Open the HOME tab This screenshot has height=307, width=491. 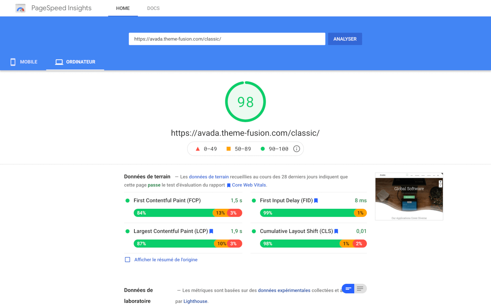coord(123,8)
